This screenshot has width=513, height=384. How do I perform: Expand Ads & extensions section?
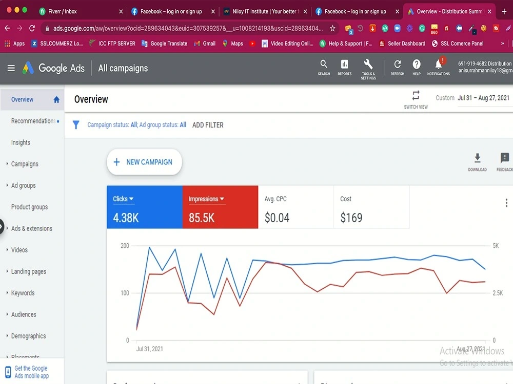(7, 228)
